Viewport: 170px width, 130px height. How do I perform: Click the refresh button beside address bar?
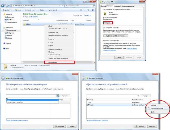pyautogui.click(x=63, y=6)
